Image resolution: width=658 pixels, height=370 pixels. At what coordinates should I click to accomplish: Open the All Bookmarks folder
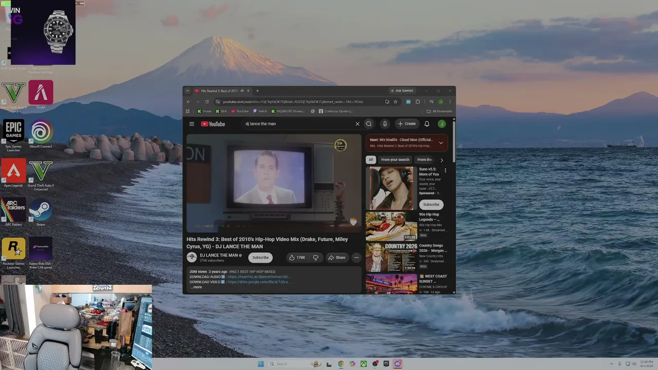[x=440, y=111]
